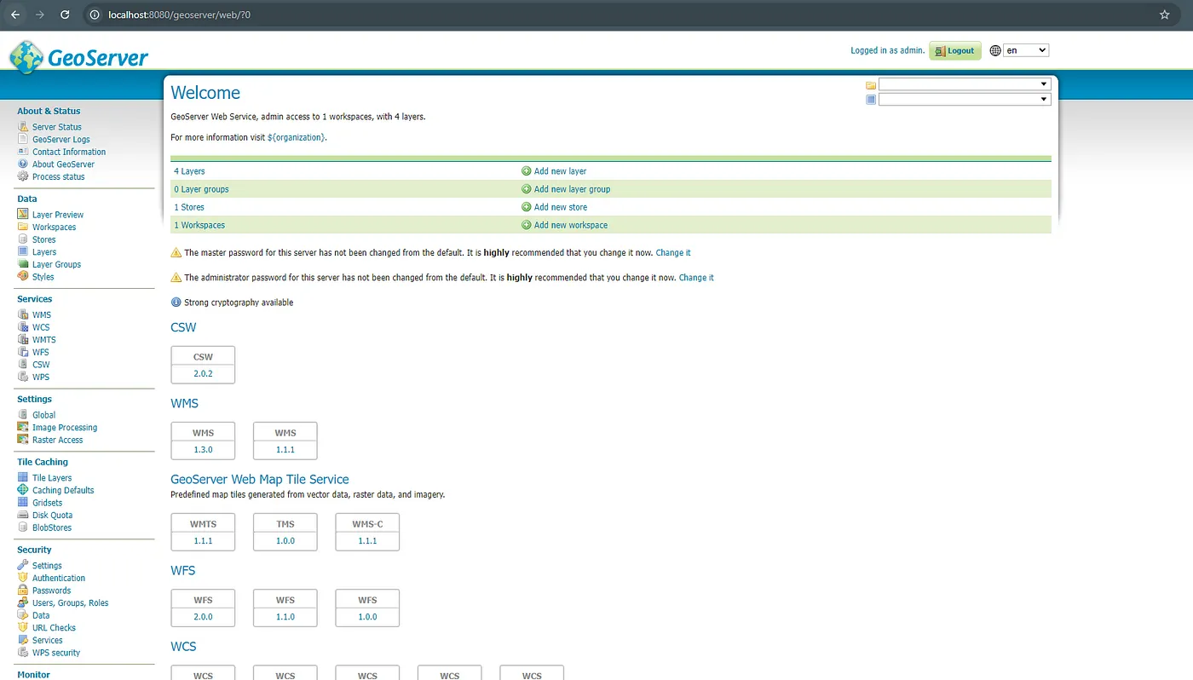Screen dimensions: 1193x680
Task: Click the Styles palette icon
Action: (23, 277)
